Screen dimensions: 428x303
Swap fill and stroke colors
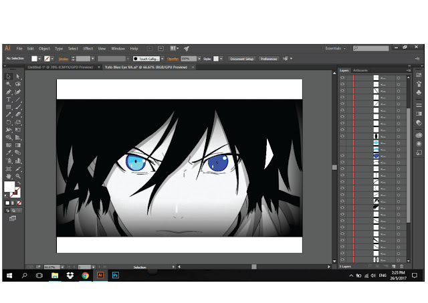19,183
